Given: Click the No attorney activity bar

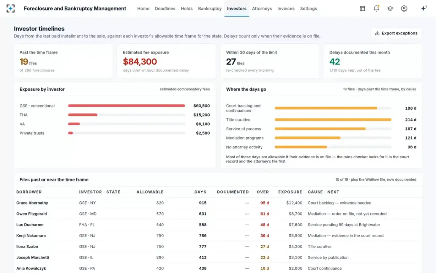Looking at the screenshot, I should tap(333, 147).
